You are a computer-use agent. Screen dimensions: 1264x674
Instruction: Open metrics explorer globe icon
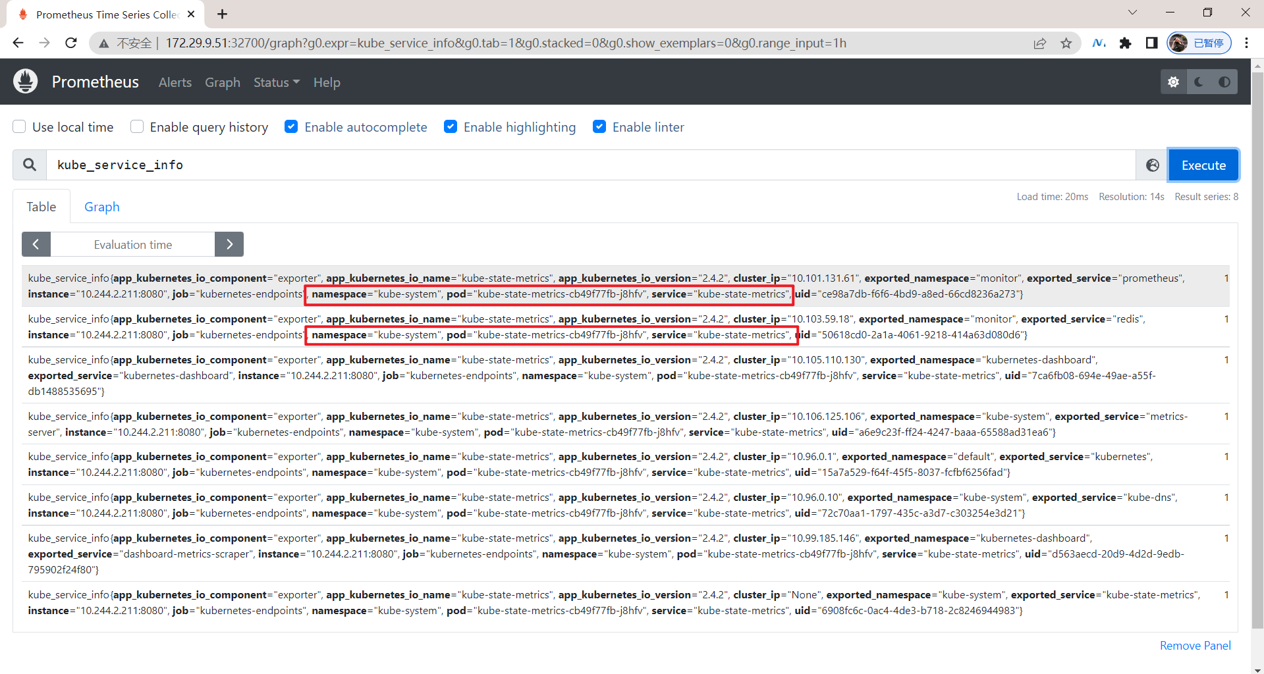[x=1152, y=165]
